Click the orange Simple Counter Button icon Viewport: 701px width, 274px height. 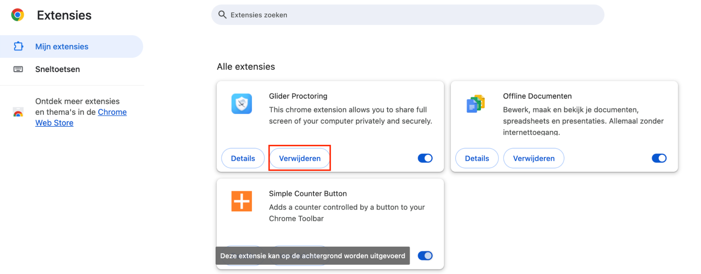(x=241, y=201)
